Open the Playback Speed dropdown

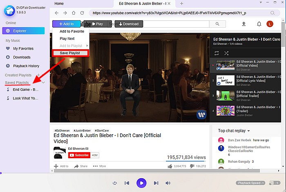pos(250,183)
